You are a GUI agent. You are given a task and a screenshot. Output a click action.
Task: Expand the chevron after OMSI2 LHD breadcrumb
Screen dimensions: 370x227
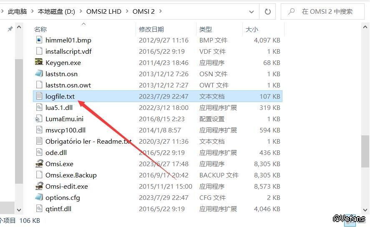(127, 11)
